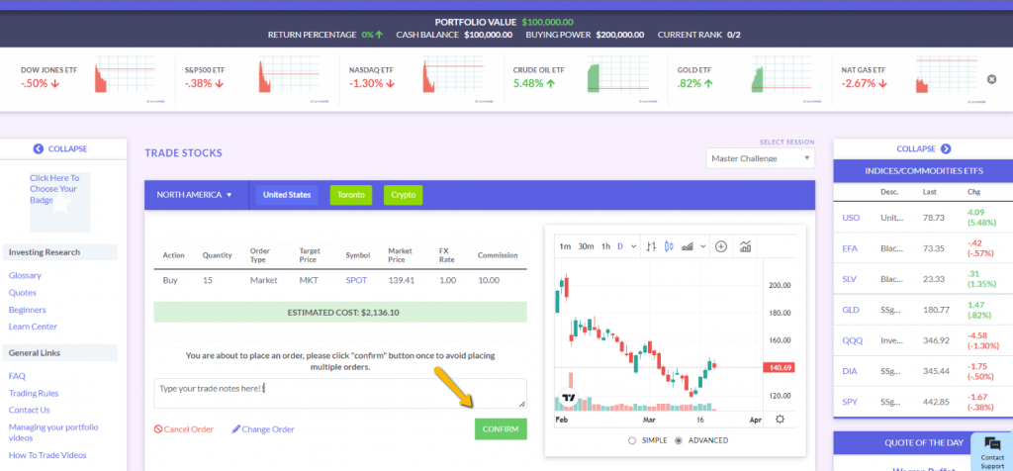Click the DOW JONES ETF mini chart
This screenshot has width=1013, height=471.
coord(126,76)
